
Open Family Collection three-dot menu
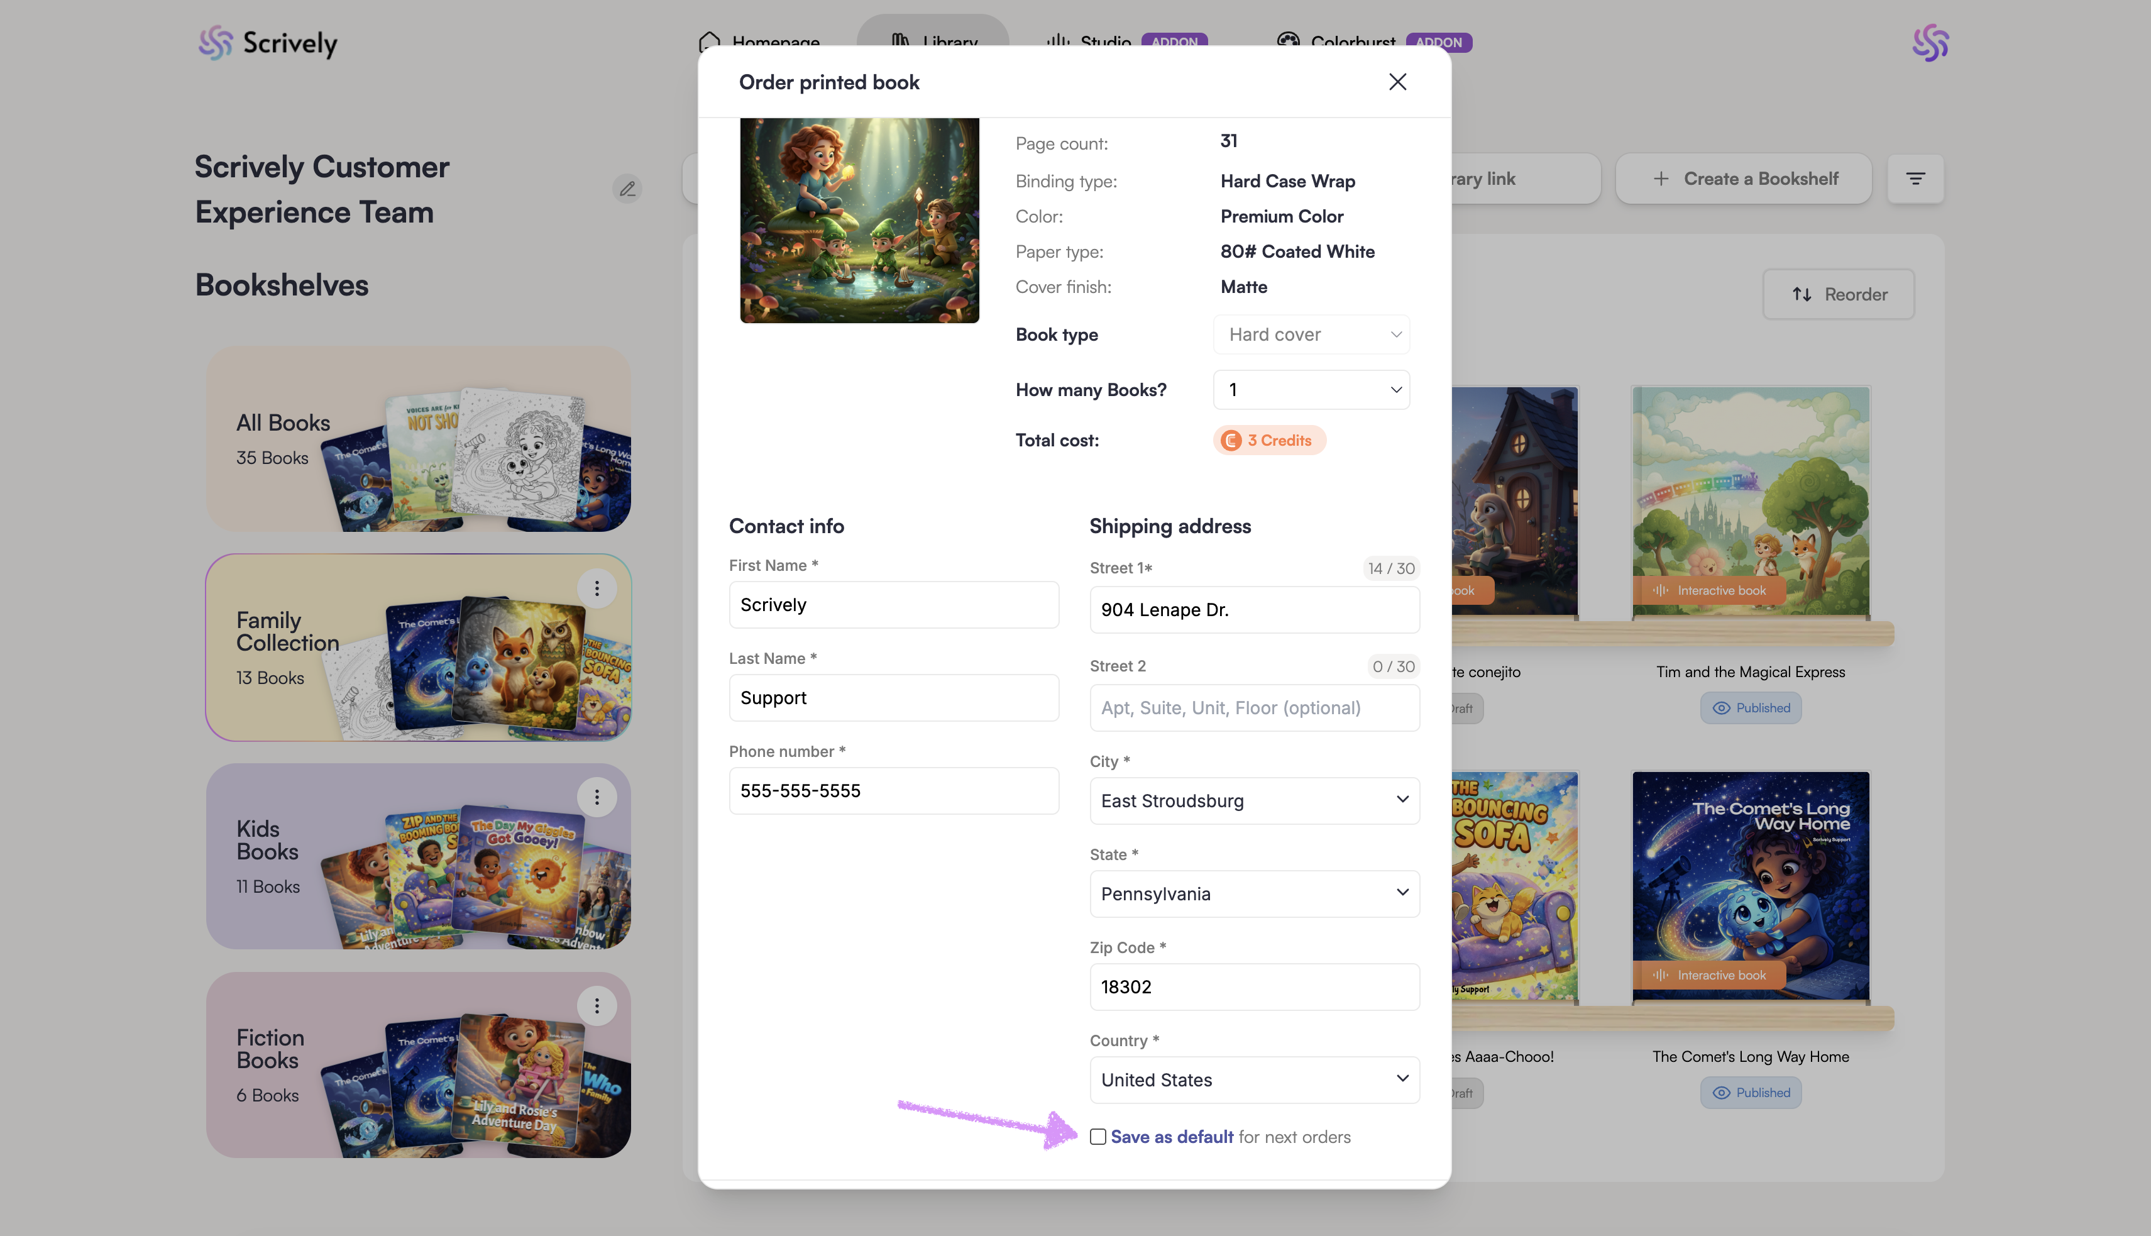(x=597, y=588)
